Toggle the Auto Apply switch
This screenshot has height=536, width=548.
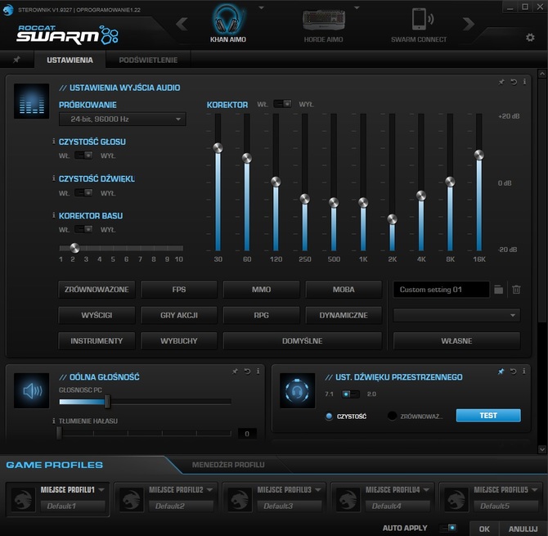point(447,528)
